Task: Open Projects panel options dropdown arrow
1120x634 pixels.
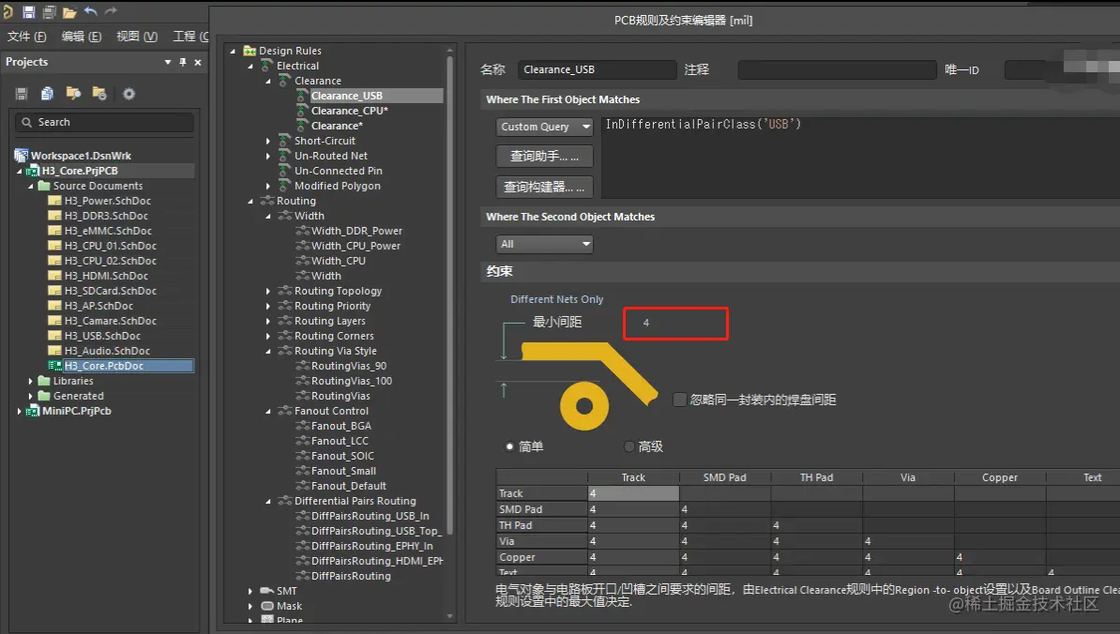Action: [x=168, y=62]
